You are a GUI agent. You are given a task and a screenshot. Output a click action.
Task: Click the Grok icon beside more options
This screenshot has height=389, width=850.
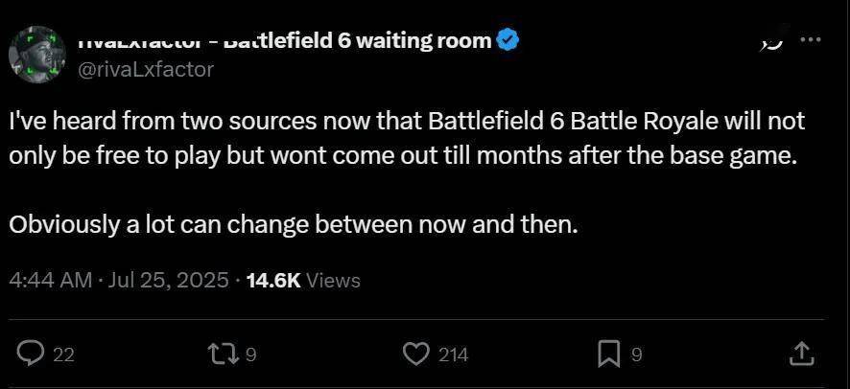pyautogui.click(x=769, y=40)
